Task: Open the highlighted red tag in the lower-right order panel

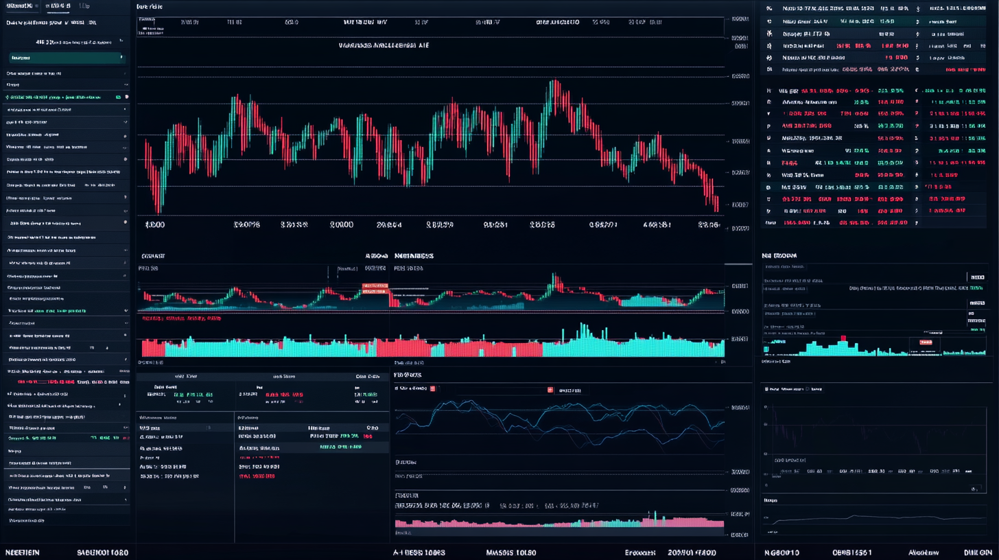Action: (926, 341)
